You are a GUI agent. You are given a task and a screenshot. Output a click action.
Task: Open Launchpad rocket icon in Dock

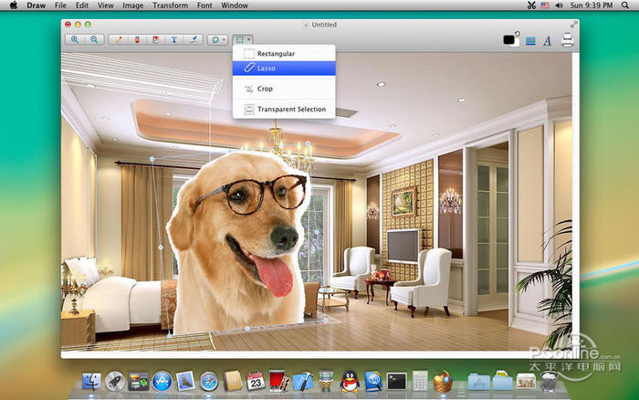click(115, 382)
